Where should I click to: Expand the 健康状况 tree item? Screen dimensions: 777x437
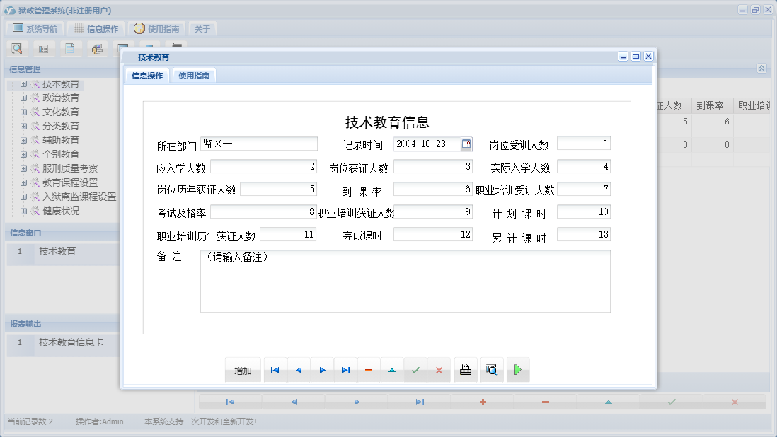[23, 211]
